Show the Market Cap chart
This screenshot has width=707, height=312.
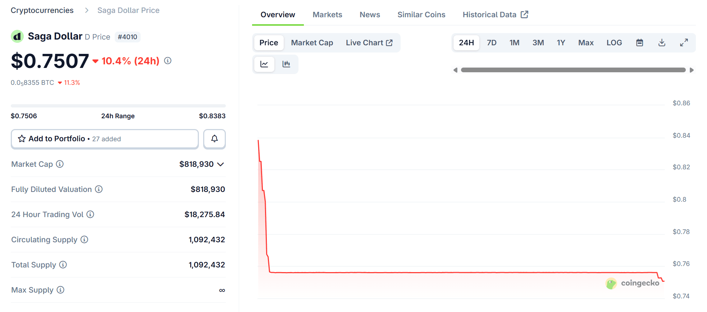tap(312, 43)
